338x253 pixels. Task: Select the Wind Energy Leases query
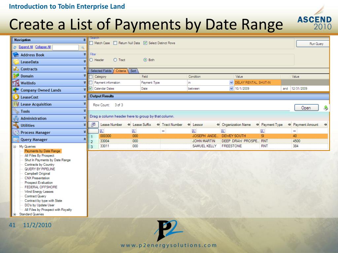(39, 192)
